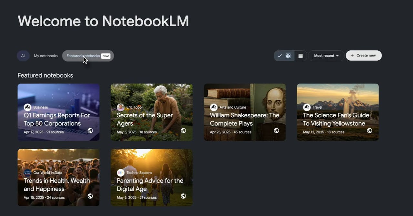413x216 pixels.
Task: Click the "May 5, 2025 · 21 sources" text
Action: point(137,198)
